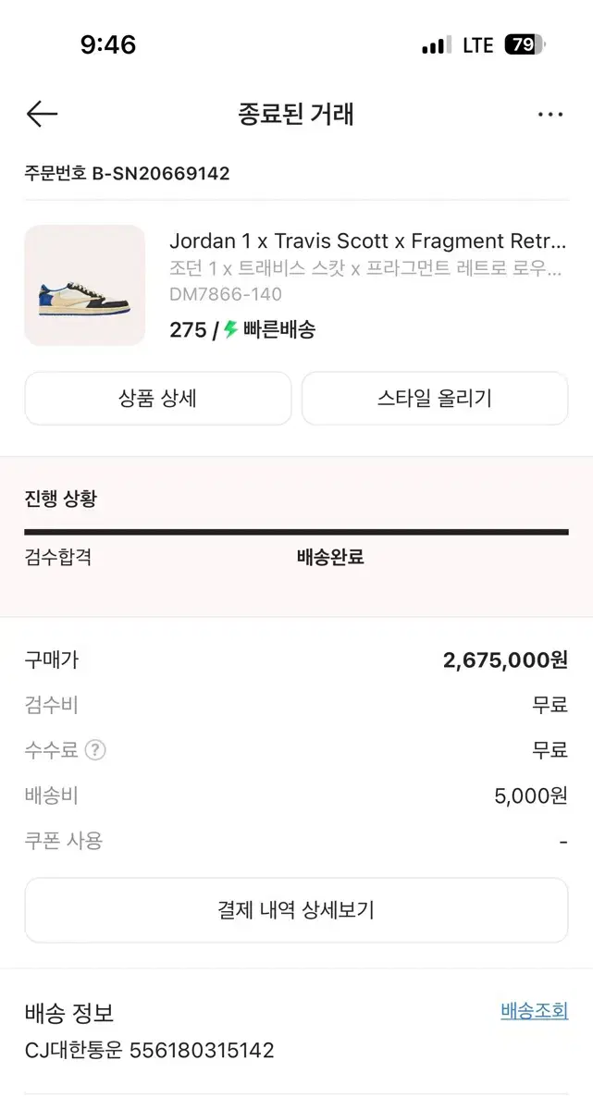The height and width of the screenshot is (1110, 593).
Task: Tap the order number B-SN20669142
Action: 127,173
